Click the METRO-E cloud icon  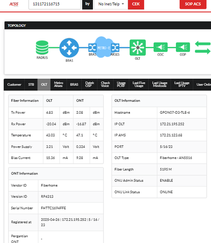[x=104, y=47]
